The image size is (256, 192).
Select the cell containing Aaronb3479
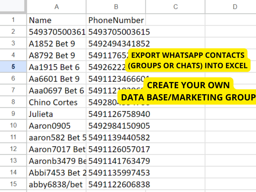coord(56,161)
